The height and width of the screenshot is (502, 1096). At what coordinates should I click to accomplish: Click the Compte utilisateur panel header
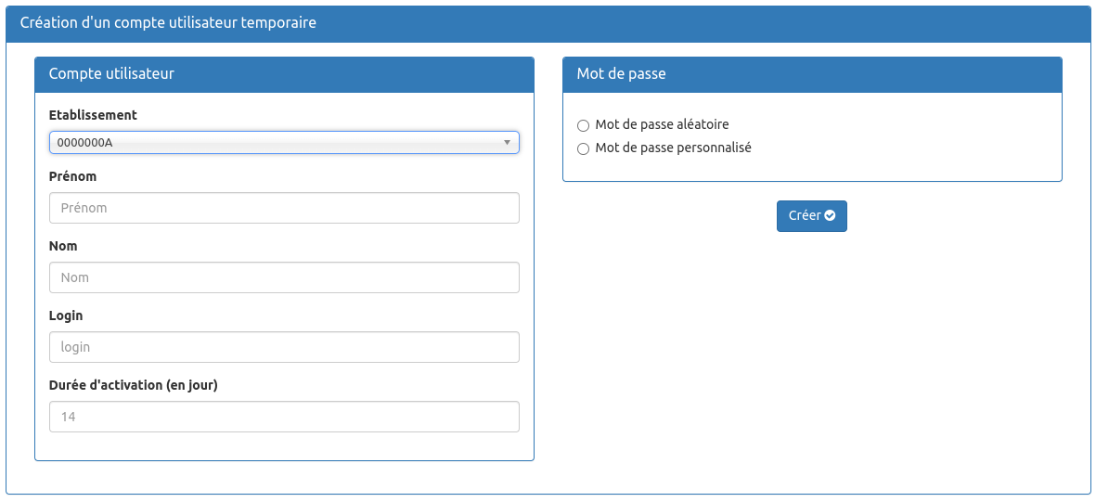click(x=284, y=75)
